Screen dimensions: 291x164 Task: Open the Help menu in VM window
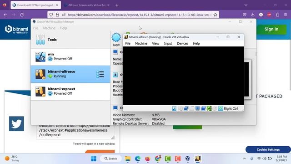196,44
